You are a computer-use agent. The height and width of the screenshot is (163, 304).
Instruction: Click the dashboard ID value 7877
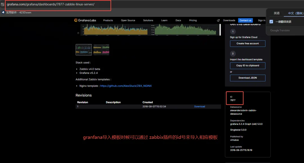point(233,100)
